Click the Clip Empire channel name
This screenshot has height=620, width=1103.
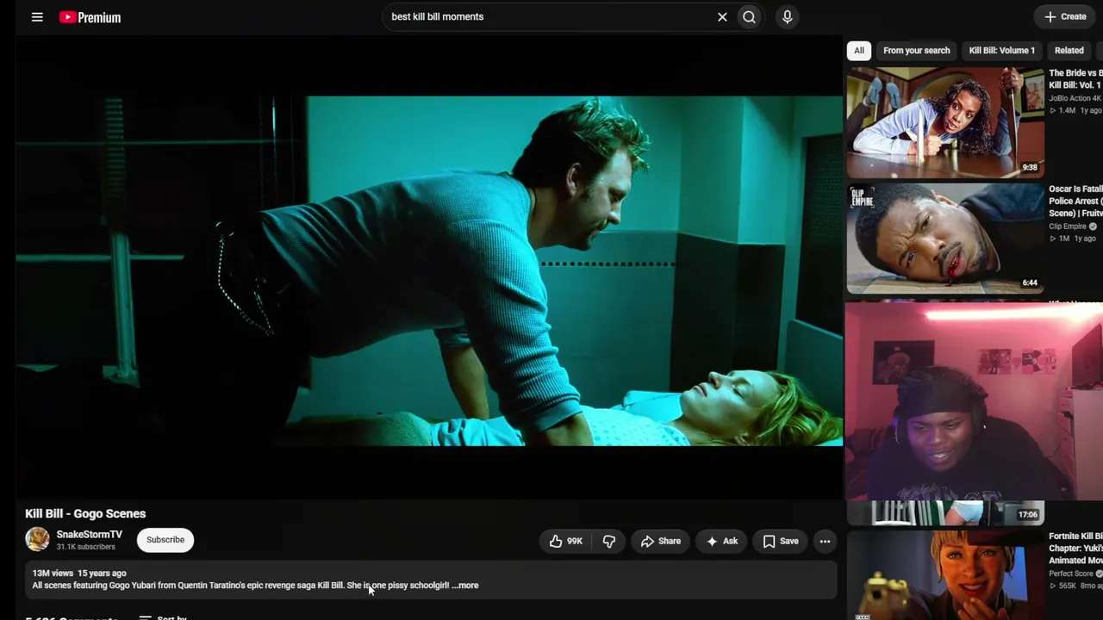[1068, 226]
